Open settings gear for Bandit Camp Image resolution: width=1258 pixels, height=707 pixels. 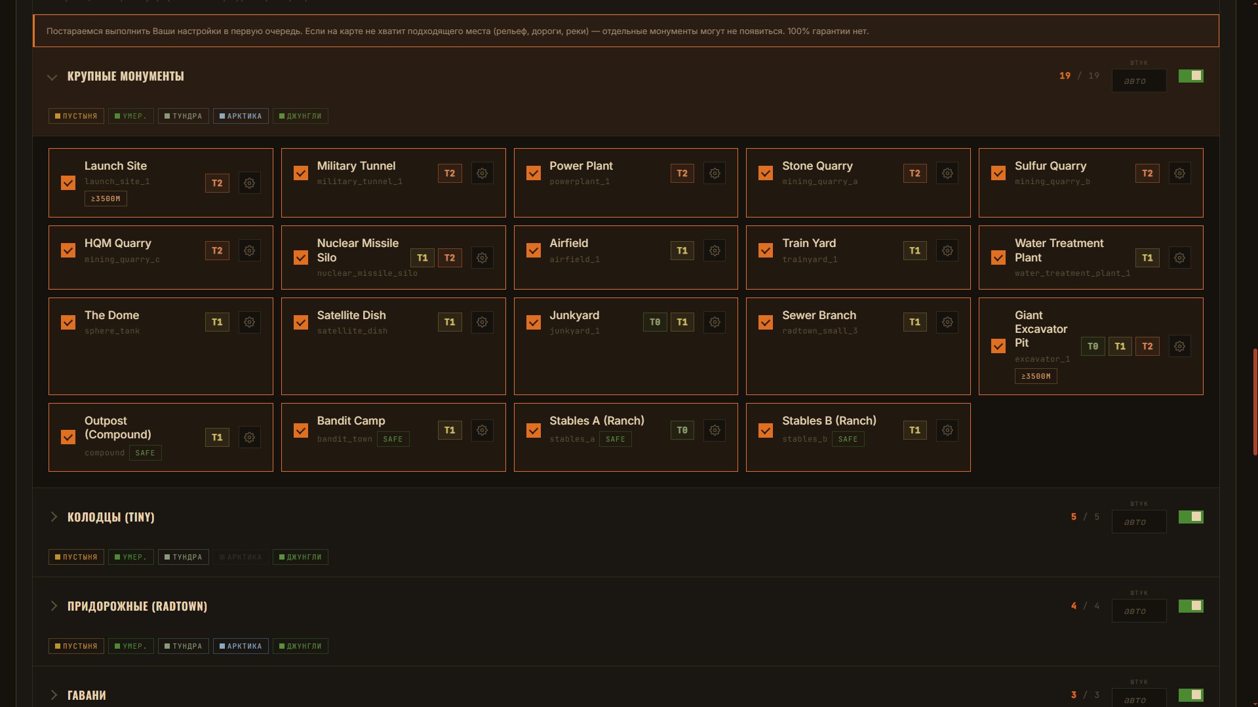(x=482, y=430)
